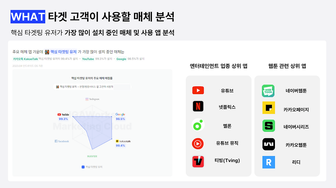Click the Netflix app icon
Screen dimensions: 336x188
tap(198, 106)
